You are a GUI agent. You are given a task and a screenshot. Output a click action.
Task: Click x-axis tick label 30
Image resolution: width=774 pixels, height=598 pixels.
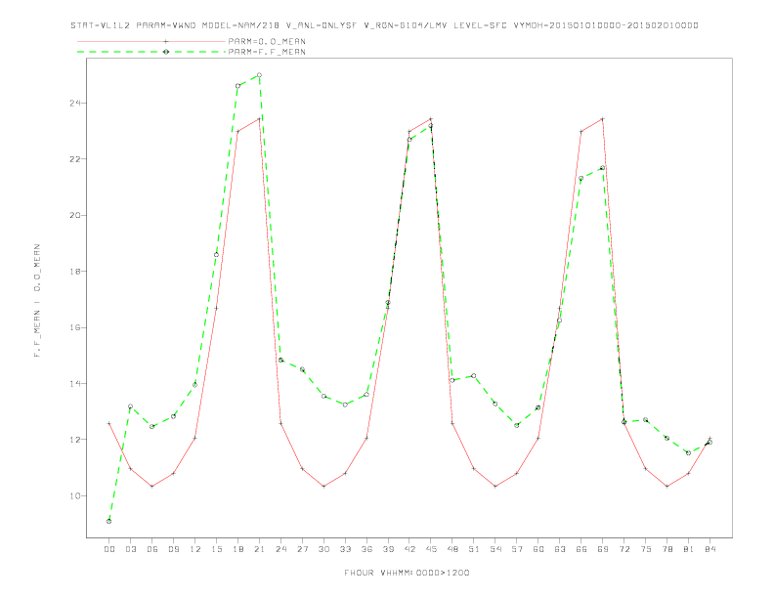click(323, 549)
